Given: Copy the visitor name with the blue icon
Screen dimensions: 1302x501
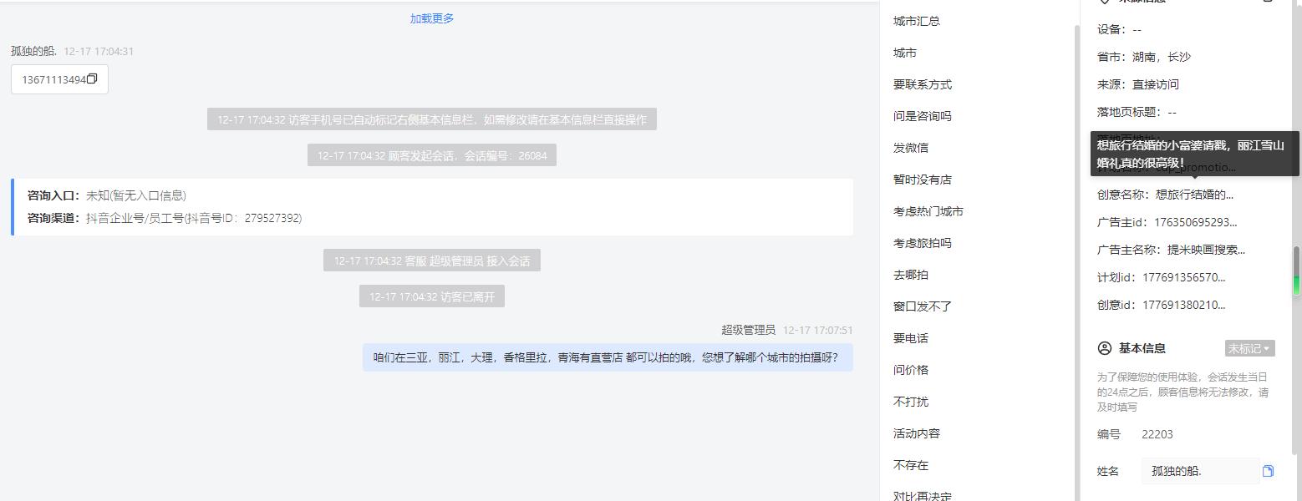Looking at the screenshot, I should (1268, 471).
